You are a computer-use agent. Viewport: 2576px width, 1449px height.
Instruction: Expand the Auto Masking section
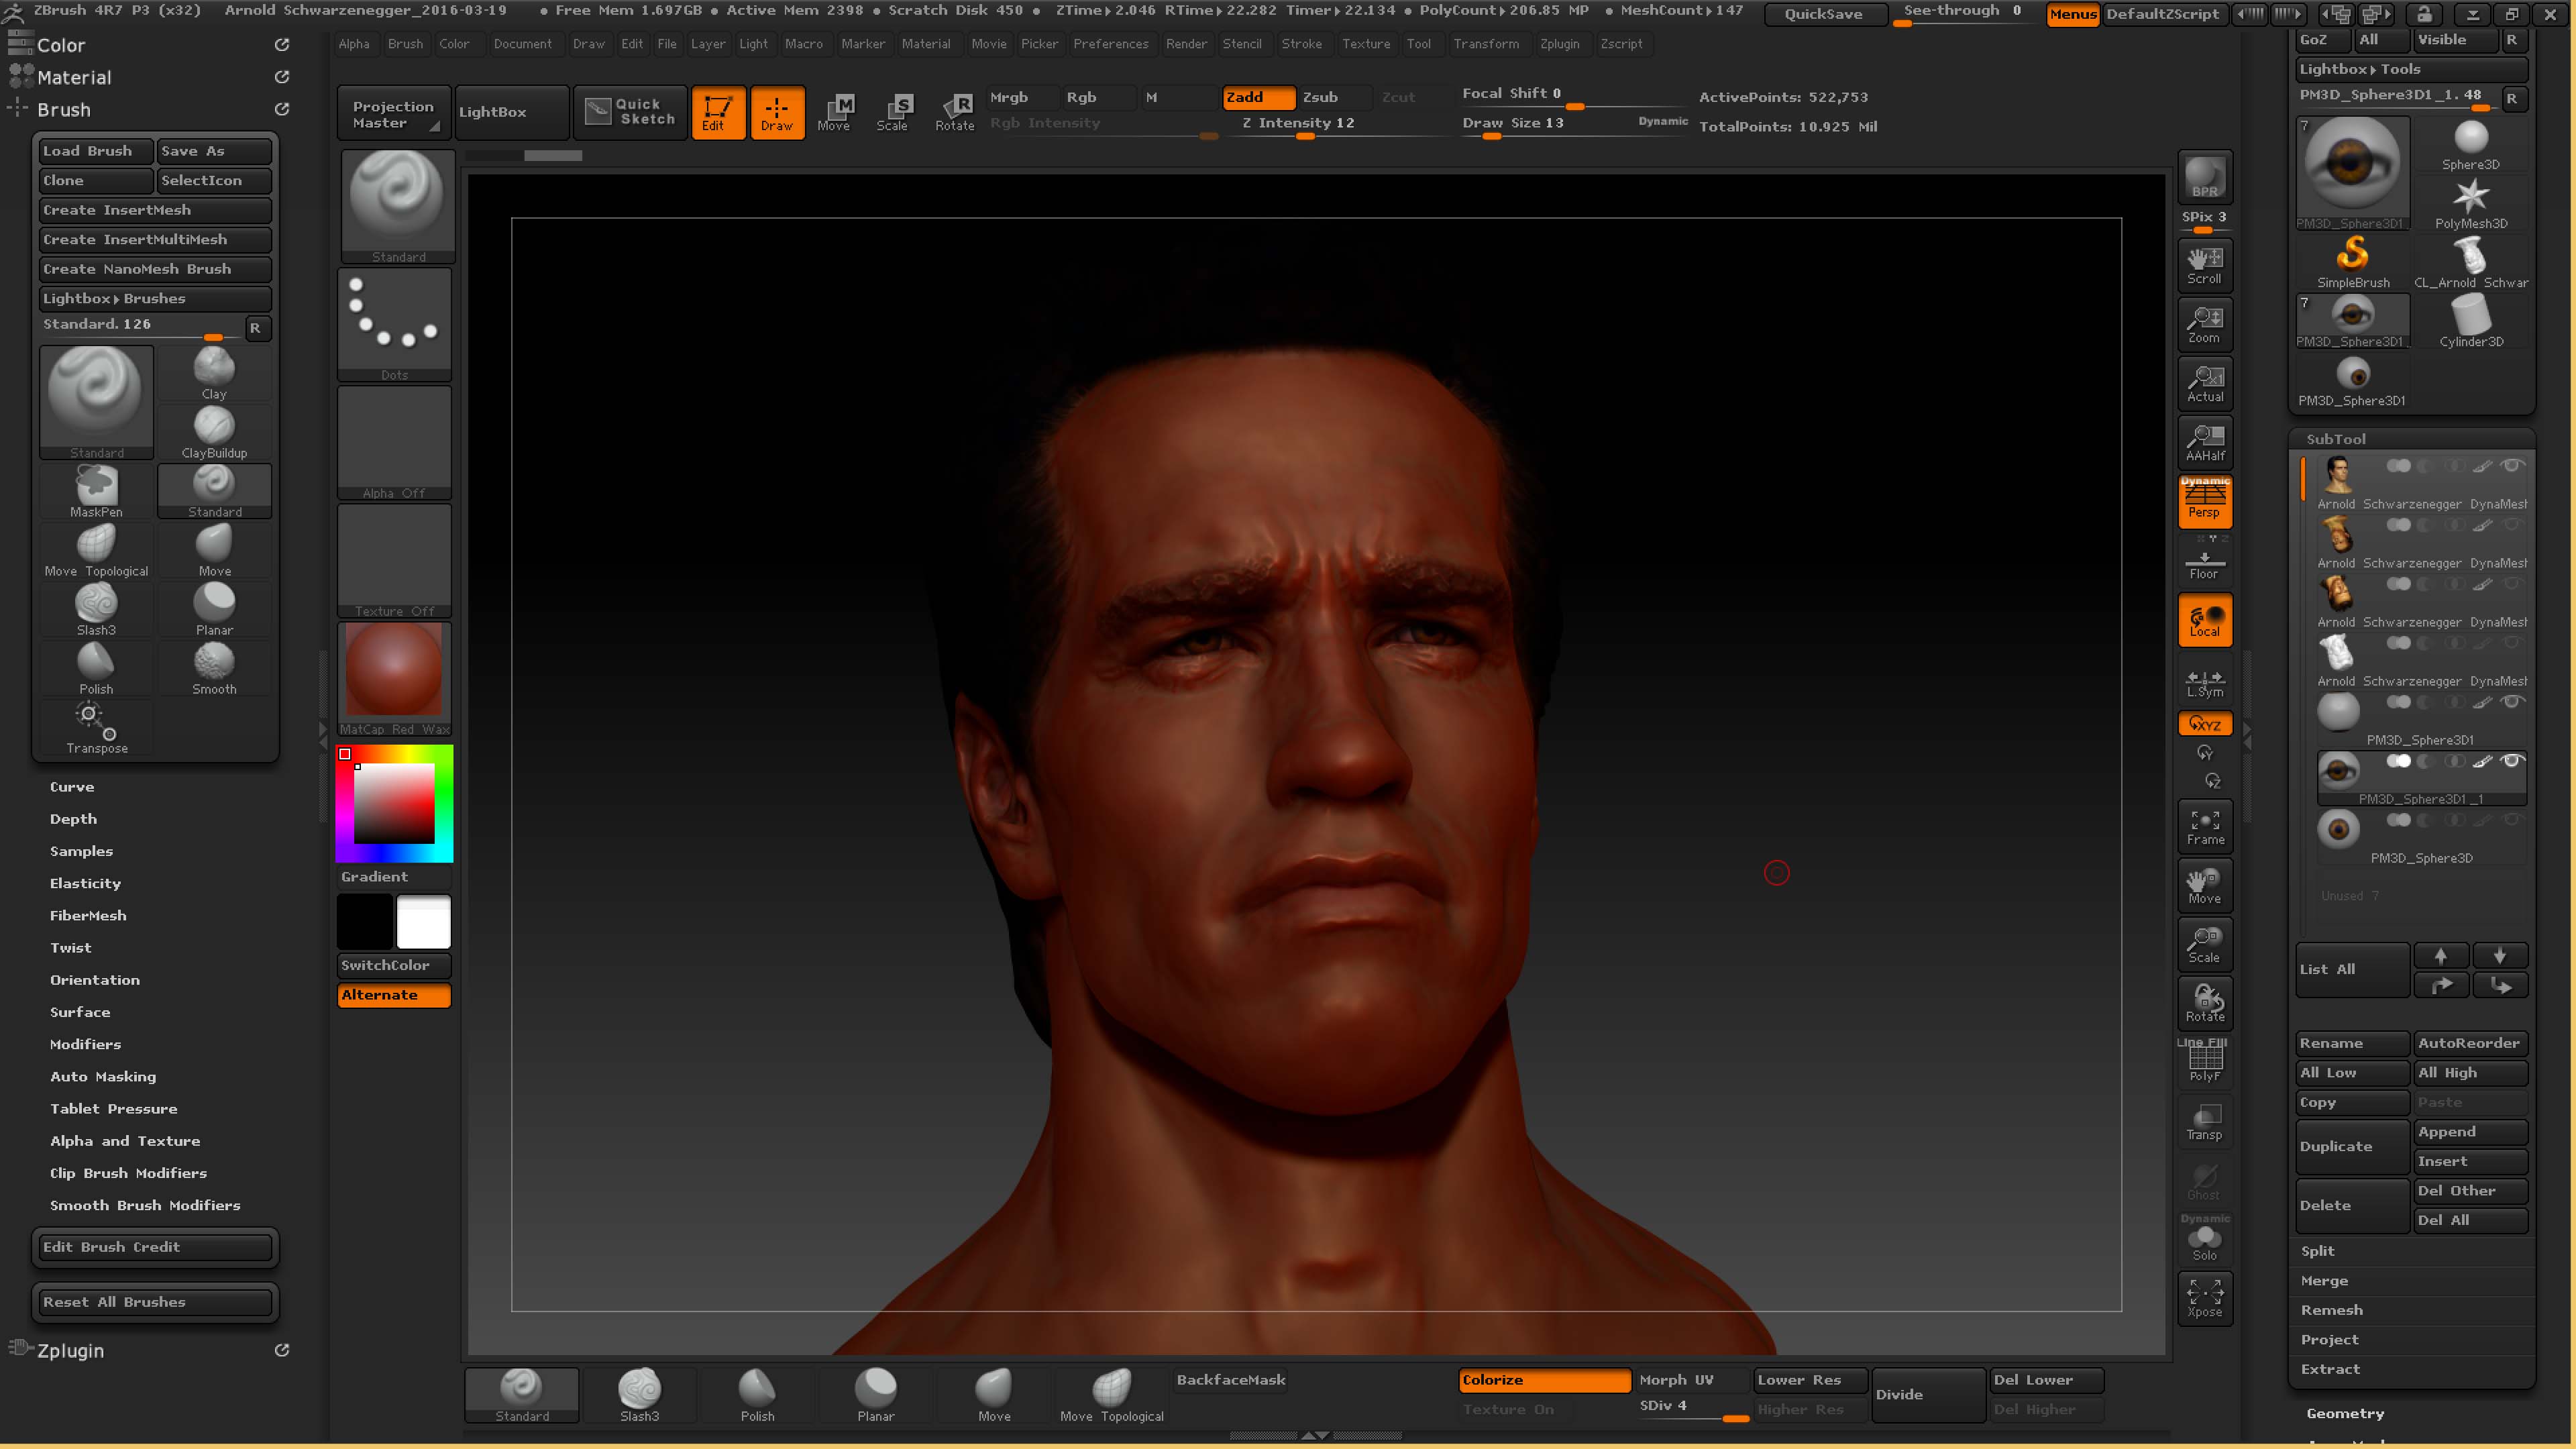click(103, 1077)
